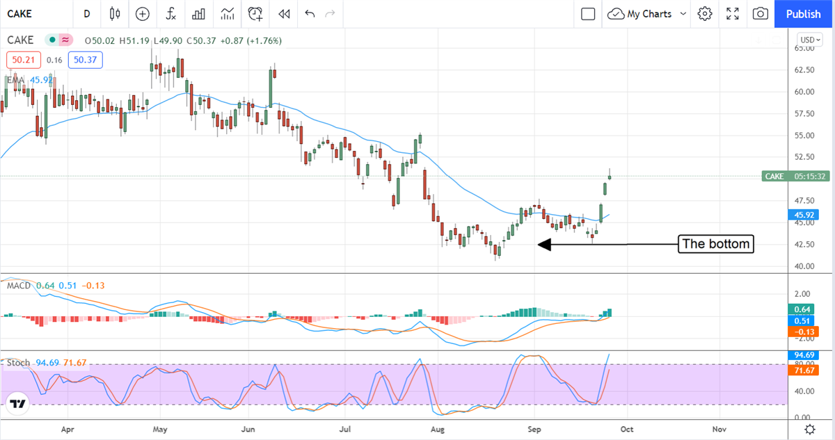The image size is (835, 440).
Task: Click the Publish button
Action: coord(804,14)
